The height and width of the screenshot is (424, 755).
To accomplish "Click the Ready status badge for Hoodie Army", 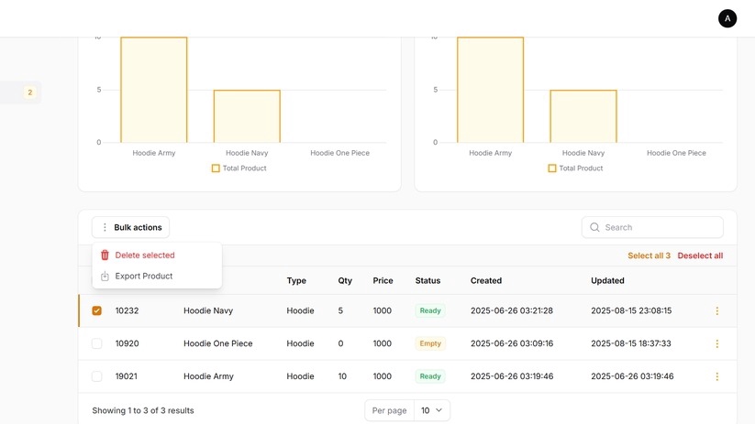I will point(430,376).
